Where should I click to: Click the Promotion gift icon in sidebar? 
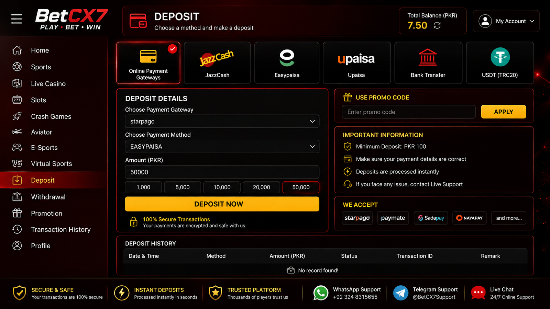pos(17,213)
